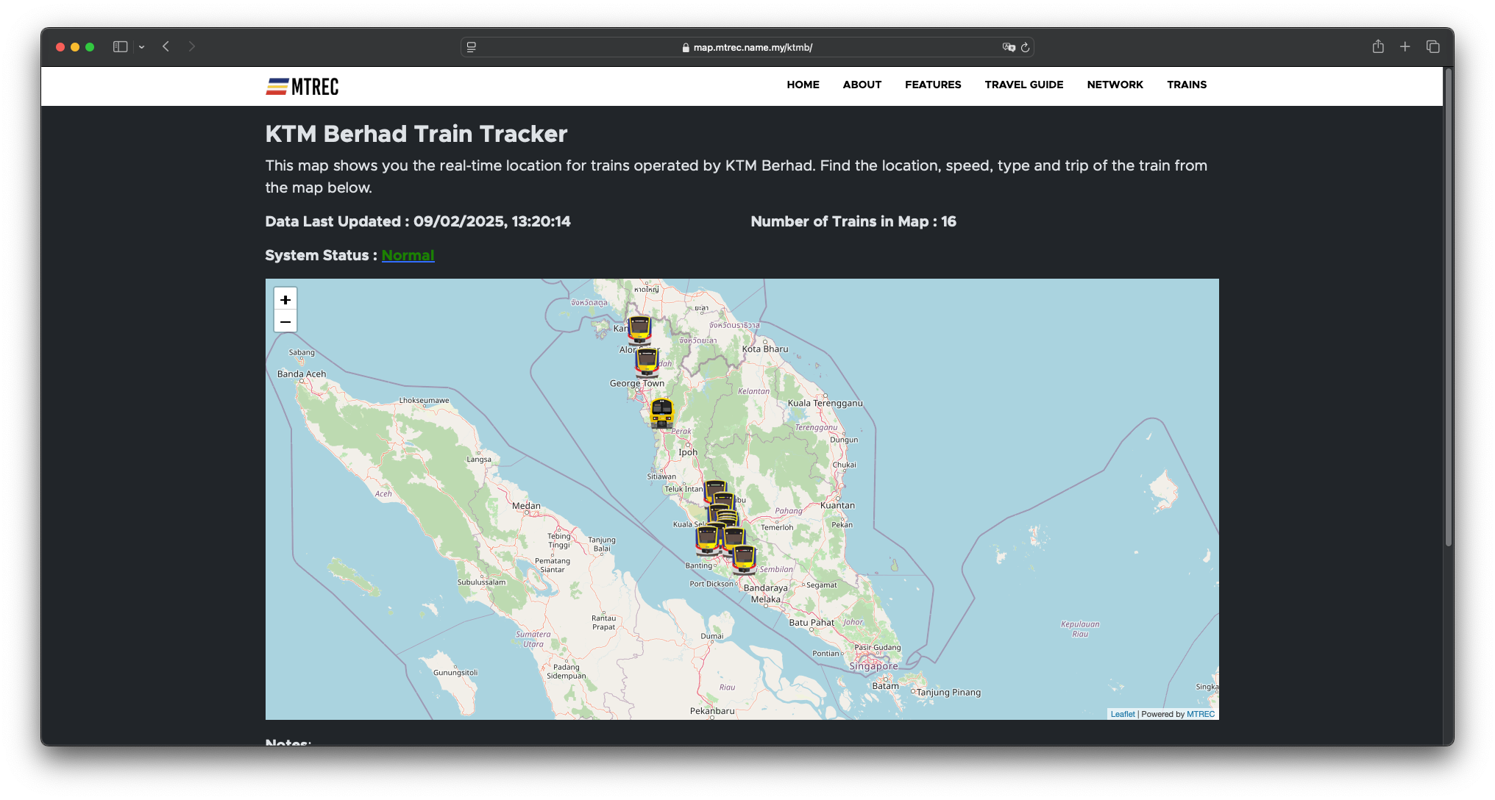Click the tab overview icon

pyautogui.click(x=1433, y=46)
